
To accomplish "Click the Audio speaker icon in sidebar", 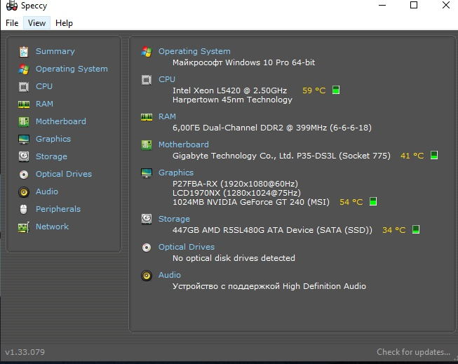I will [24, 192].
